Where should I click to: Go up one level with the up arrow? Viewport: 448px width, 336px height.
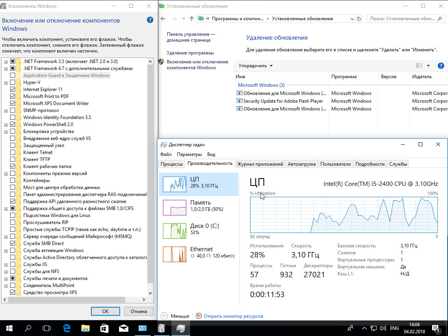[191, 19]
